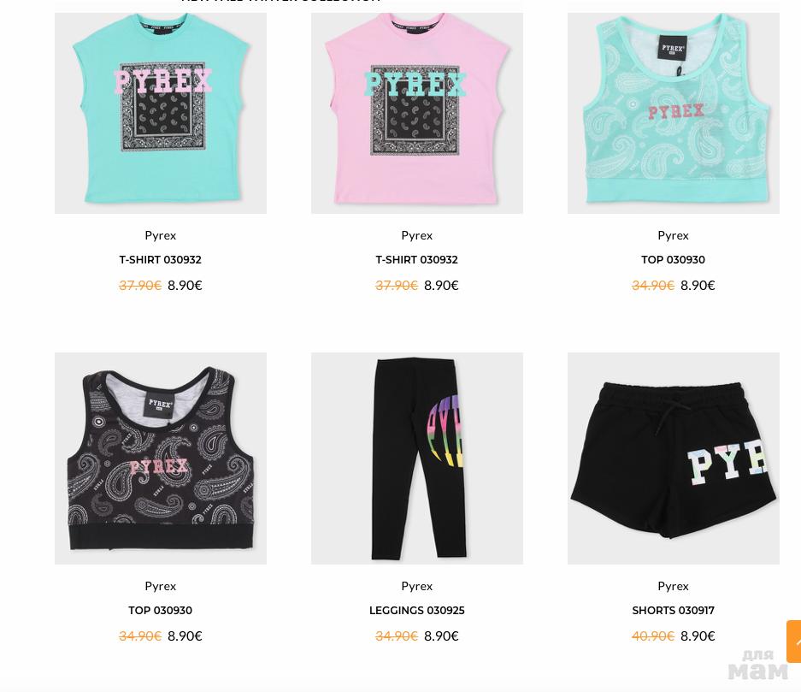This screenshot has height=692, width=801.
Task: Click the T-SHIRT 030932 title under the turquoise shirt
Action: click(161, 260)
